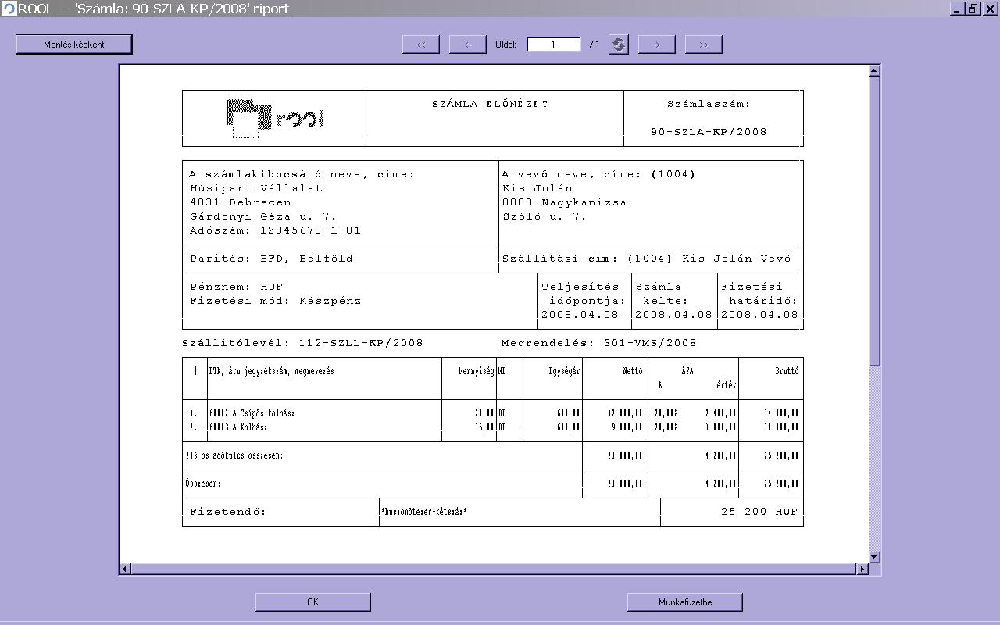
Task: Go to previous page with <- arrow
Action: click(468, 45)
